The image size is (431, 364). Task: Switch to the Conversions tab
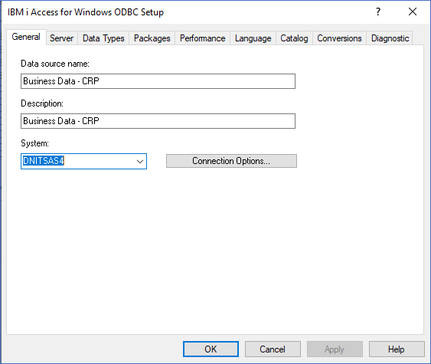tap(339, 38)
